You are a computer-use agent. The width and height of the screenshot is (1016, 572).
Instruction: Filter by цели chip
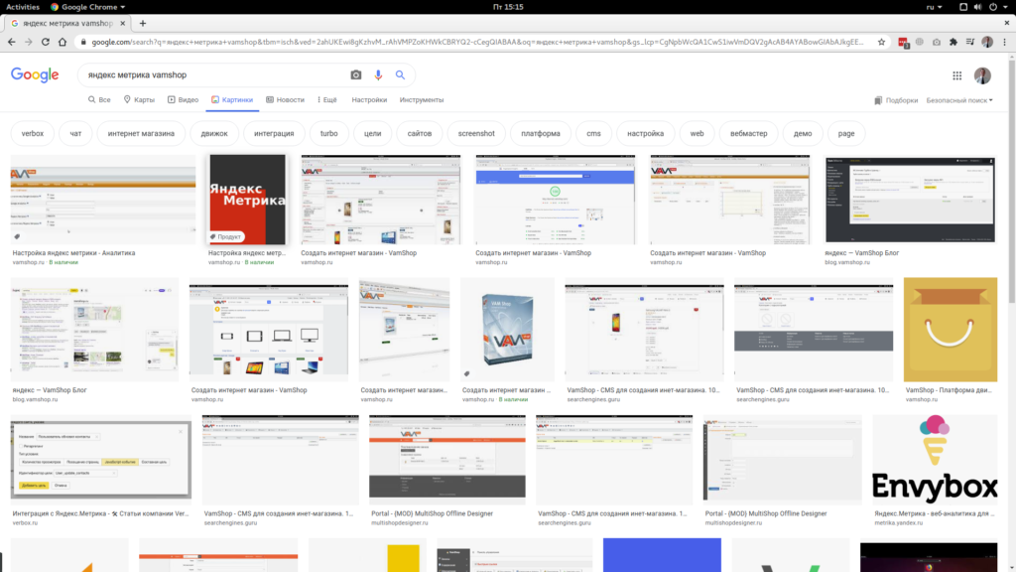coord(373,134)
